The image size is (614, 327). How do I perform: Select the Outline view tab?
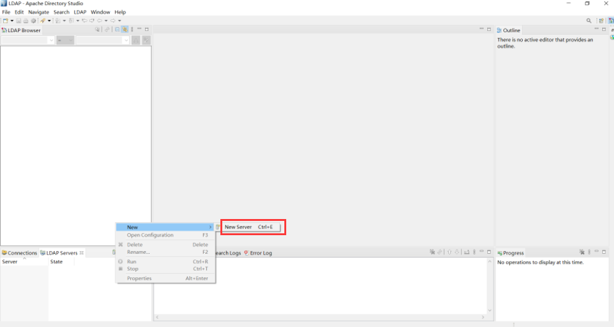[508, 30]
